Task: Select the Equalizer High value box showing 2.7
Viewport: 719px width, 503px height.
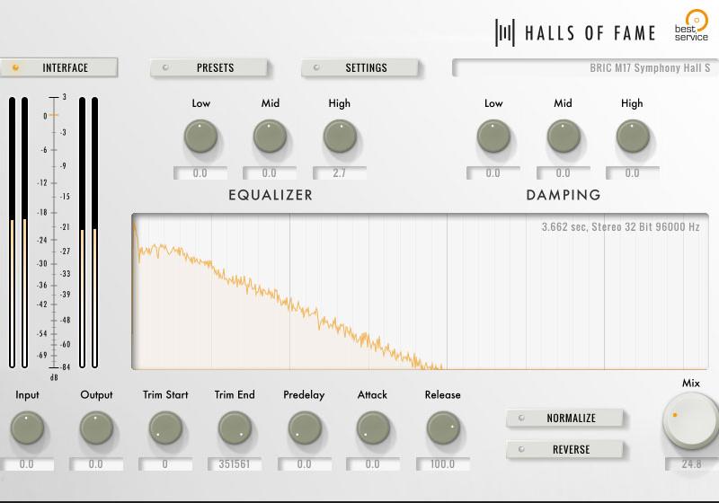Action: [339, 172]
